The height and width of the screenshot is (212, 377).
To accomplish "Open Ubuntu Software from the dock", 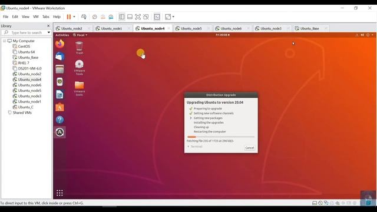I will click(x=59, y=107).
